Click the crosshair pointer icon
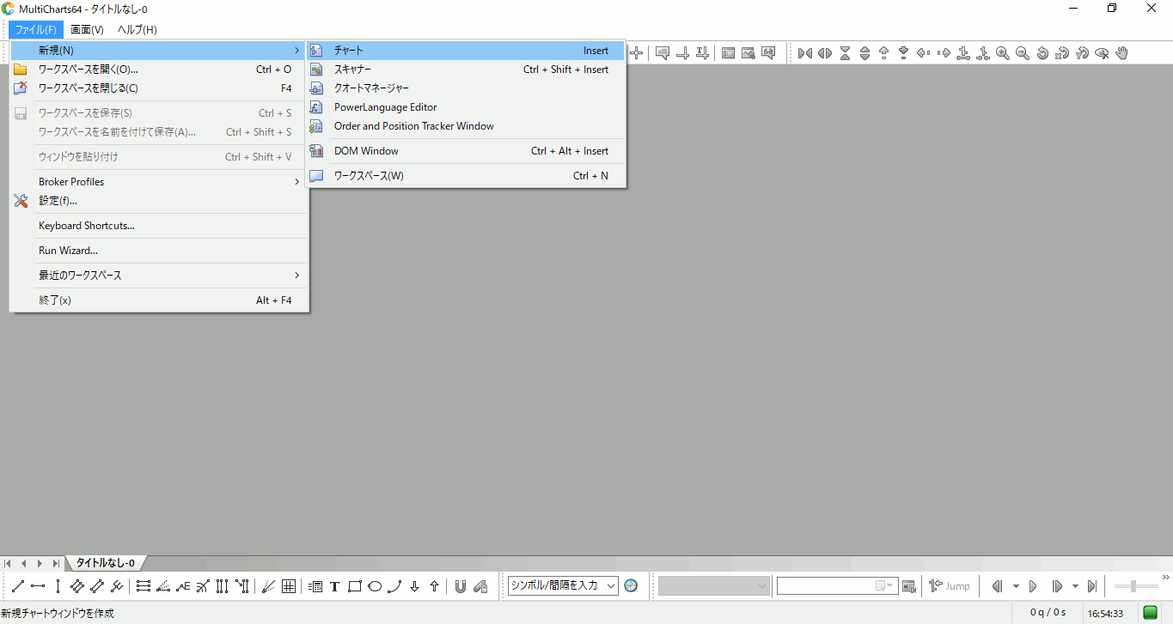Viewport: 1173px width, 624px height. tap(637, 53)
